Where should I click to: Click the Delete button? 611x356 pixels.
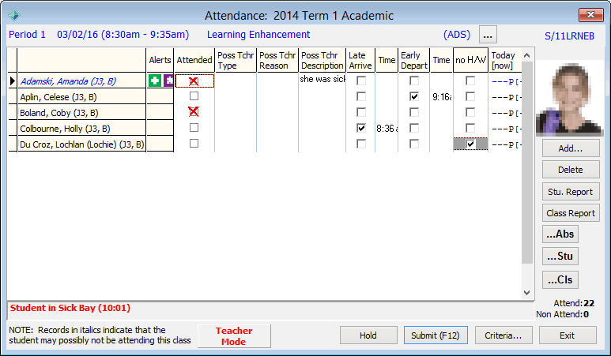click(571, 170)
